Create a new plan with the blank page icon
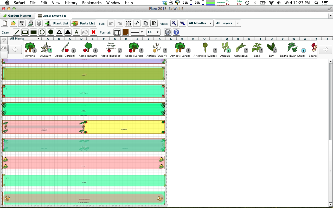 coord(5,23)
